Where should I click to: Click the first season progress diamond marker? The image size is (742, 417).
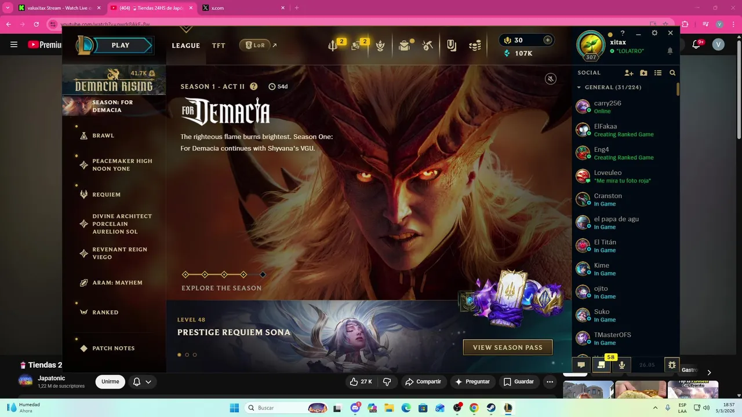pos(185,275)
